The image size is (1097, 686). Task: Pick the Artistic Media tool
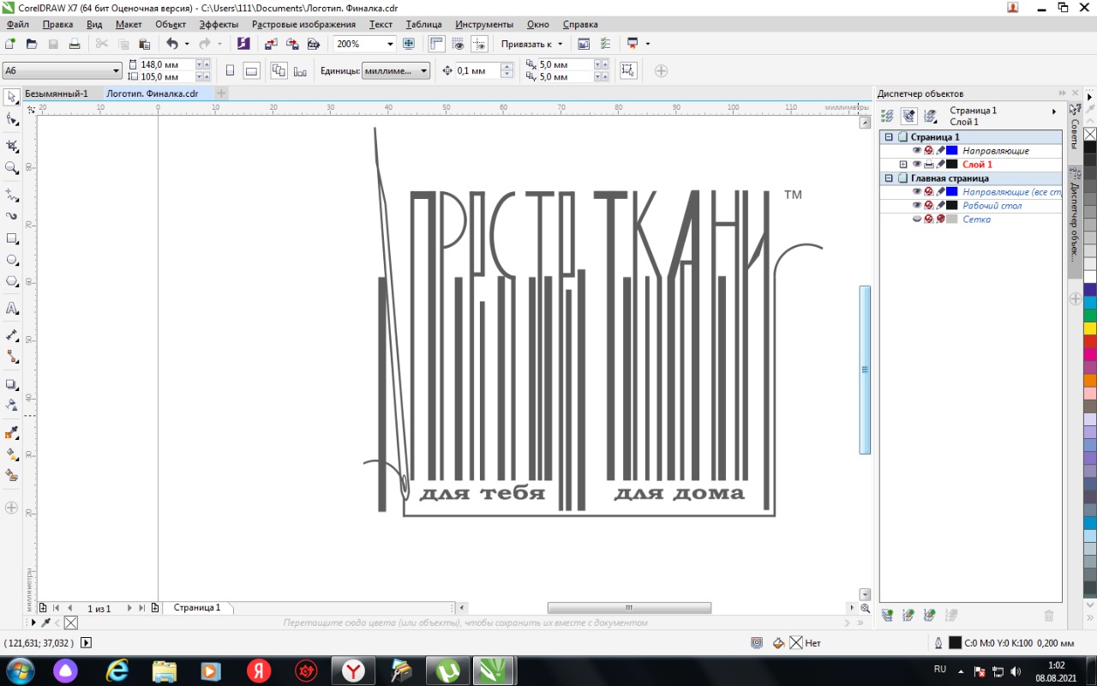12,217
